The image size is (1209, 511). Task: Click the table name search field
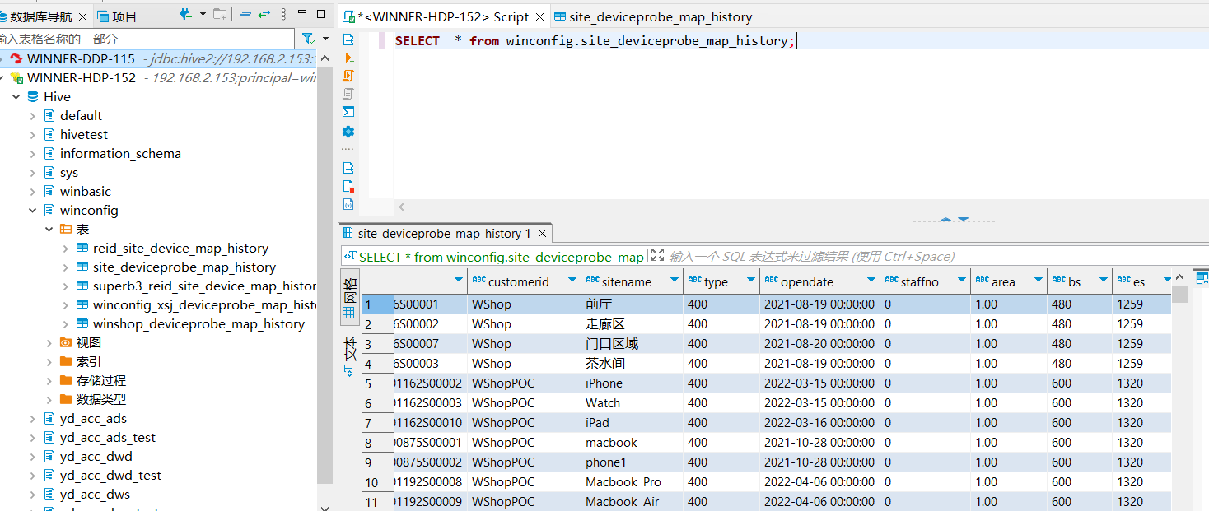pos(147,39)
